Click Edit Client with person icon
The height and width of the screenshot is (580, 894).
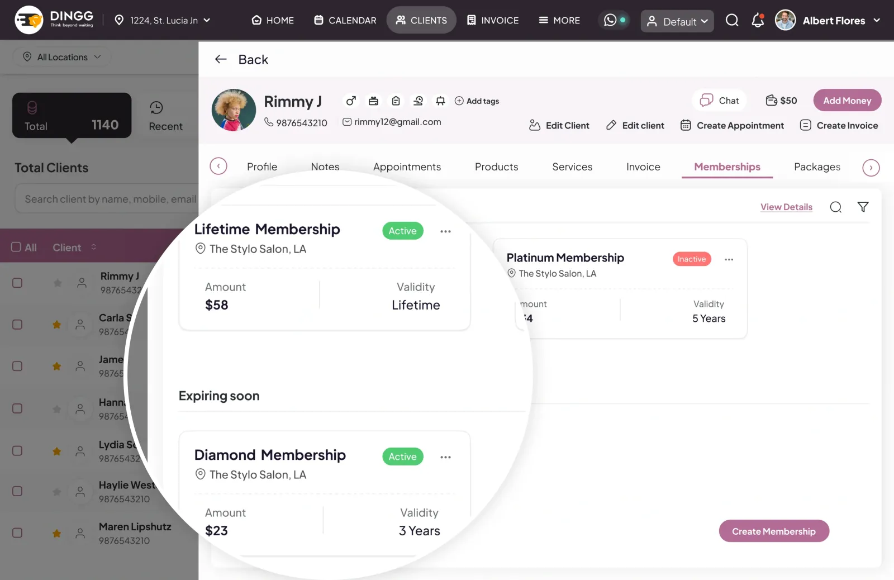(559, 126)
